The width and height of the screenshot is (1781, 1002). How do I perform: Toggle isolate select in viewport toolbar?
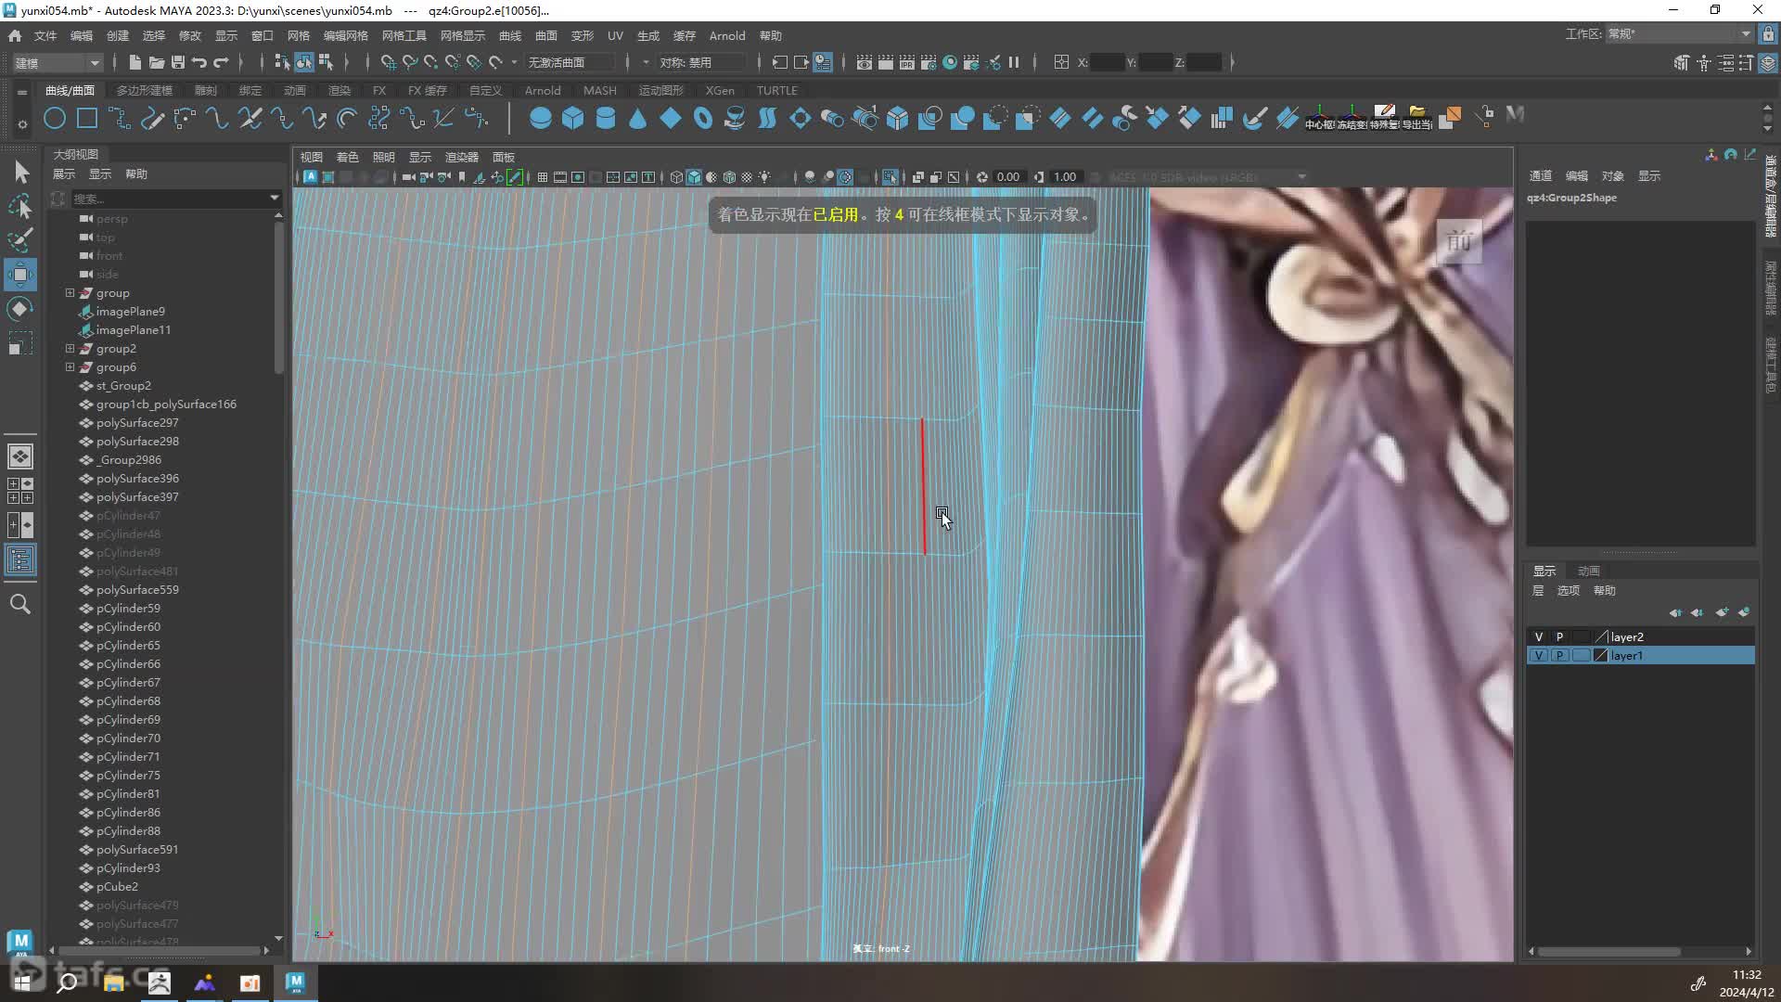(890, 177)
